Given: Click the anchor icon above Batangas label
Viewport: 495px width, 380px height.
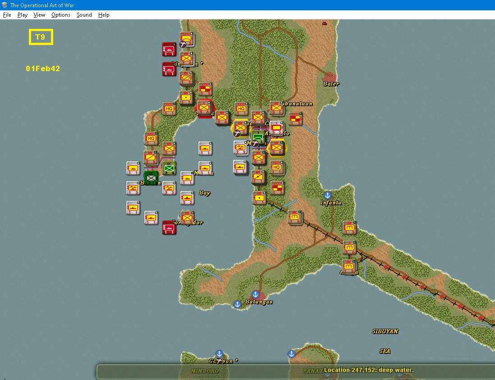Looking at the screenshot, I should coord(255,295).
